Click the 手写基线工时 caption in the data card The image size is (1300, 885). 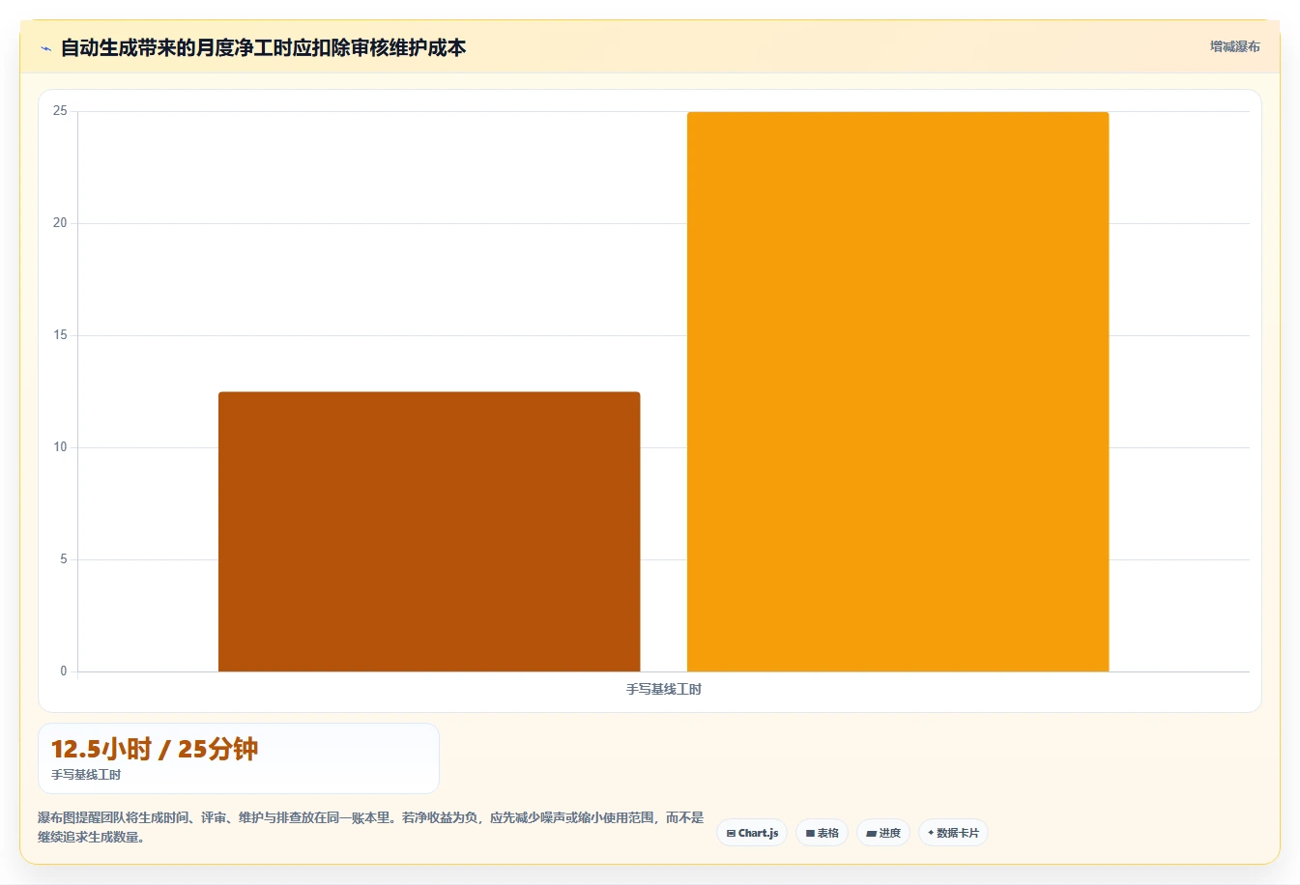pos(86,775)
